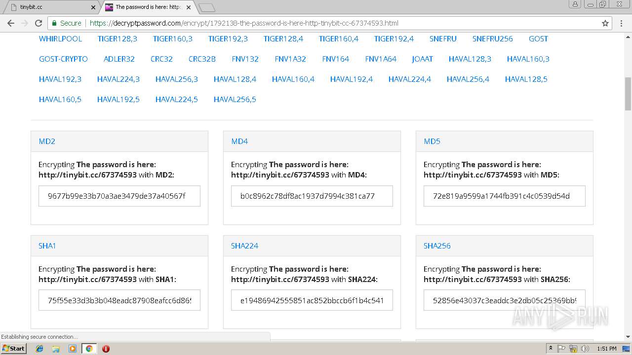Click the Secure padlock indicator
The height and width of the screenshot is (355, 632).
point(67,23)
